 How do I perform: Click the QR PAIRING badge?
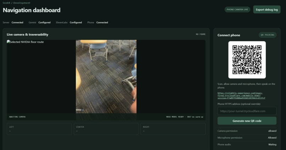click(268, 35)
